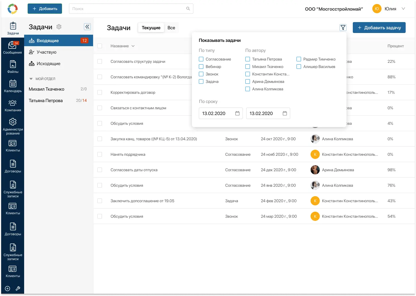Image resolution: width=416 pixels, height=296 pixels.
Task: Click the search magnifier icon
Action: [x=188, y=9]
